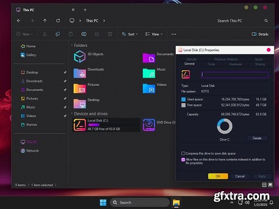Click the forward navigation arrow

click(32, 21)
